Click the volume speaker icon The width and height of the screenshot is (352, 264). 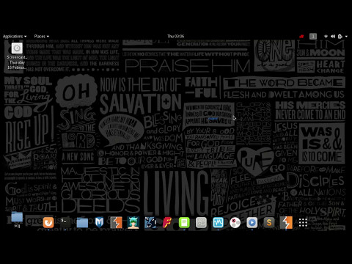pyautogui.click(x=333, y=37)
